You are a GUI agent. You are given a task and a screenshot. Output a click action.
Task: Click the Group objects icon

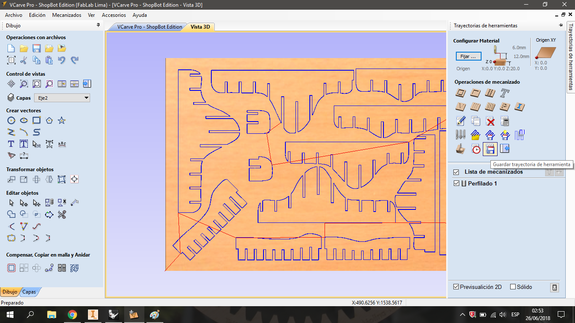49,203
